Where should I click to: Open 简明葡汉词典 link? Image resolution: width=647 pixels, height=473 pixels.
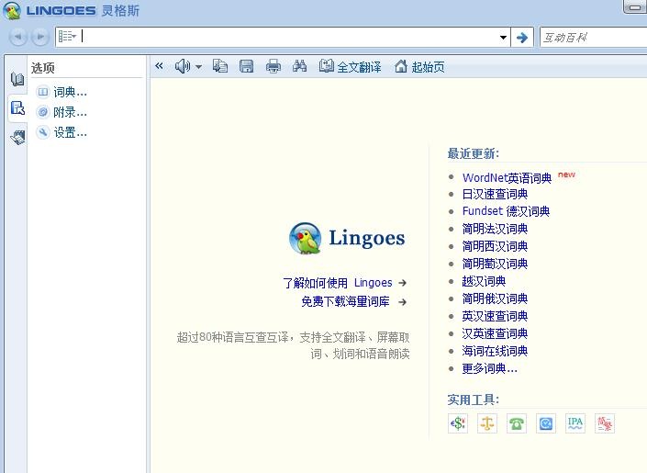tap(495, 264)
